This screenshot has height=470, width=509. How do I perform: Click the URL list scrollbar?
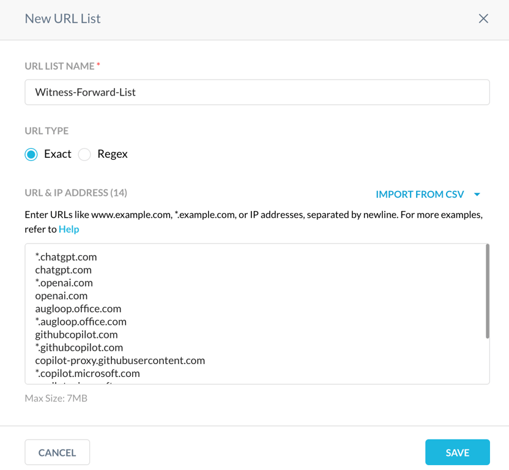pos(487,291)
